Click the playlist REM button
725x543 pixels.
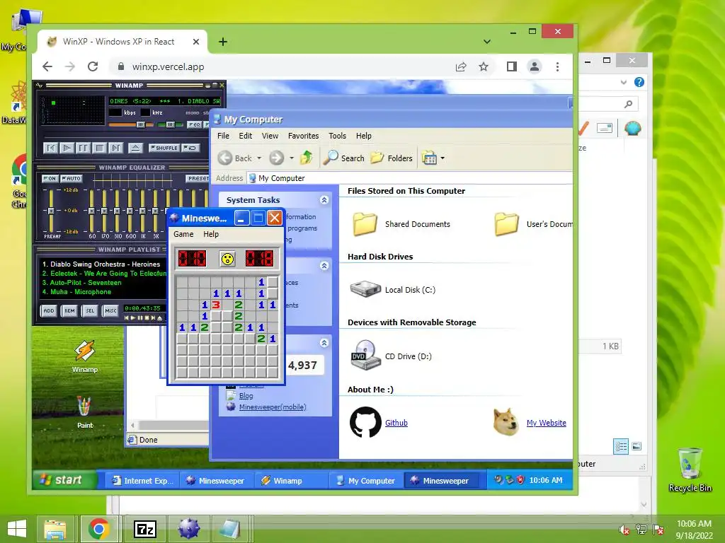pyautogui.click(x=69, y=311)
